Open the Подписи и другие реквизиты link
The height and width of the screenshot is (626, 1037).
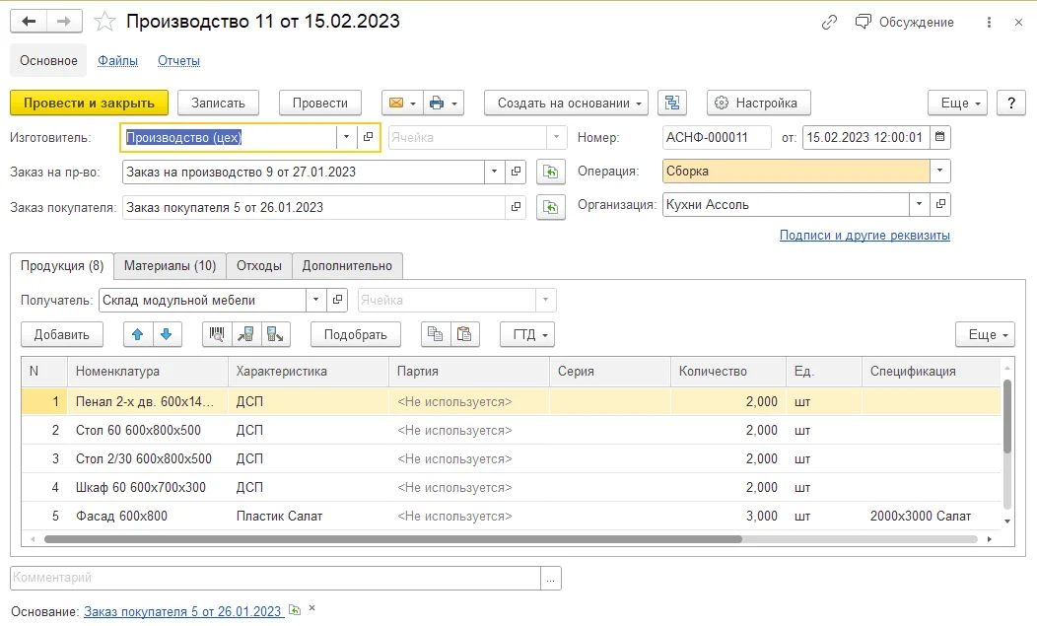click(x=864, y=235)
